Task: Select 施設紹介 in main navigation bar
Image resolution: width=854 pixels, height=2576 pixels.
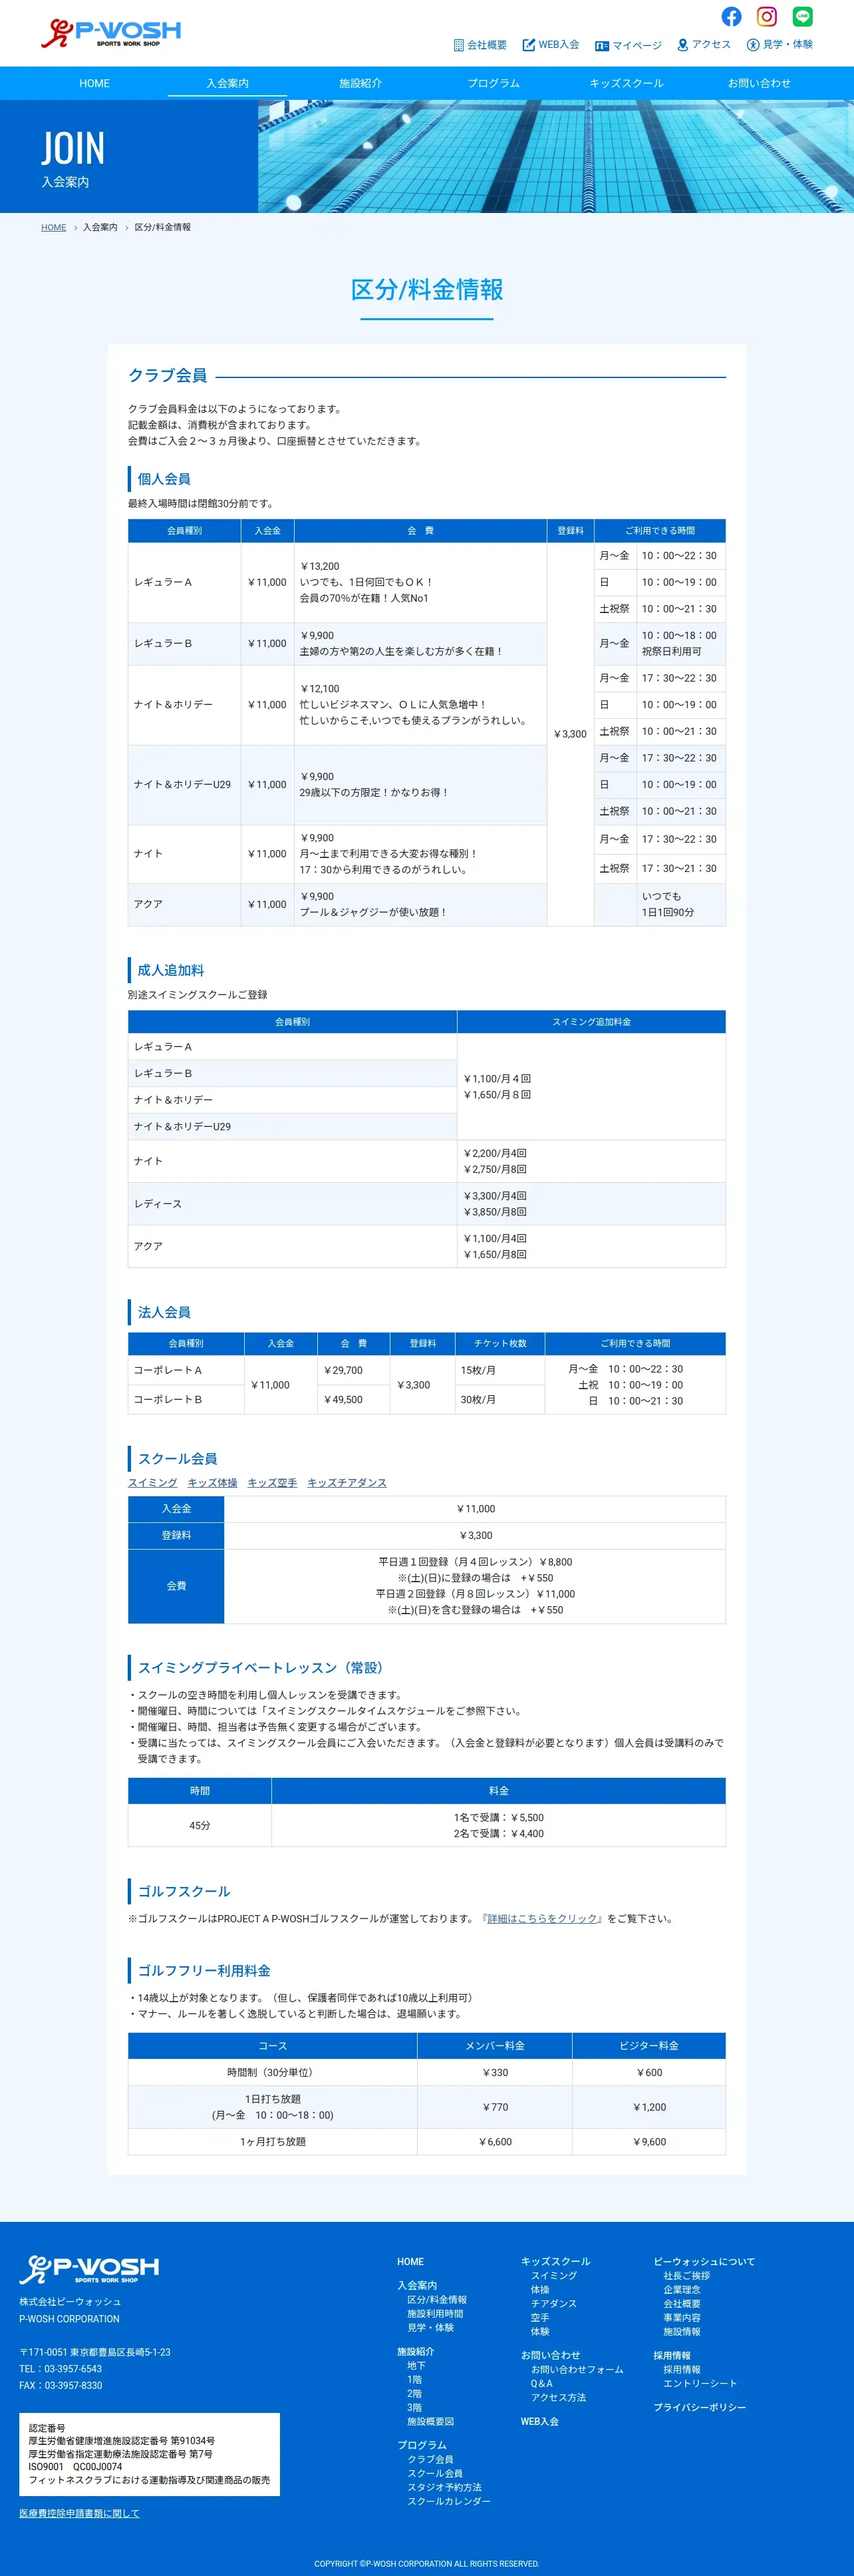Action: [x=360, y=83]
